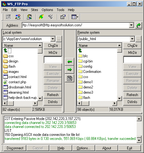The height and width of the screenshot is (153, 144).
Task: Open the Tools menu
Action: coord(61,10)
